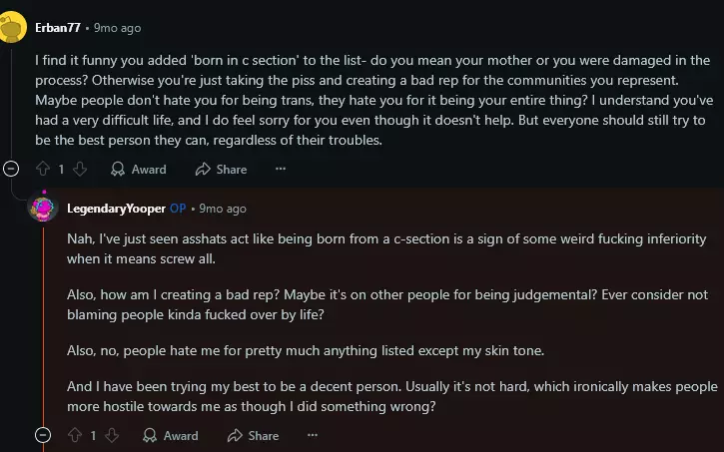This screenshot has width=724, height=452.
Task: Open more options on Erban77's comment
Action: pyautogui.click(x=281, y=170)
